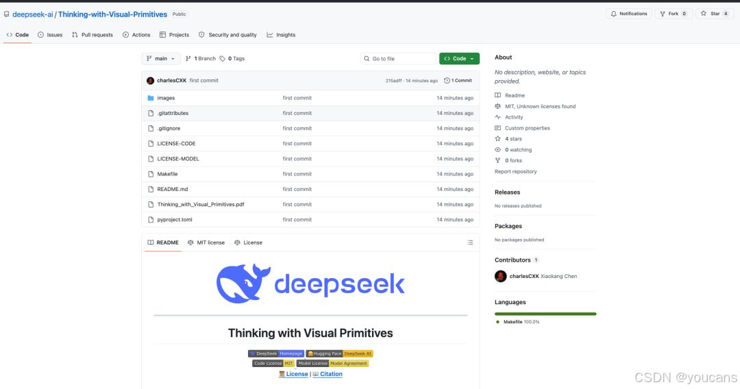The height and width of the screenshot is (389, 740).
Task: Click the Go to file search field
Action: click(x=398, y=58)
